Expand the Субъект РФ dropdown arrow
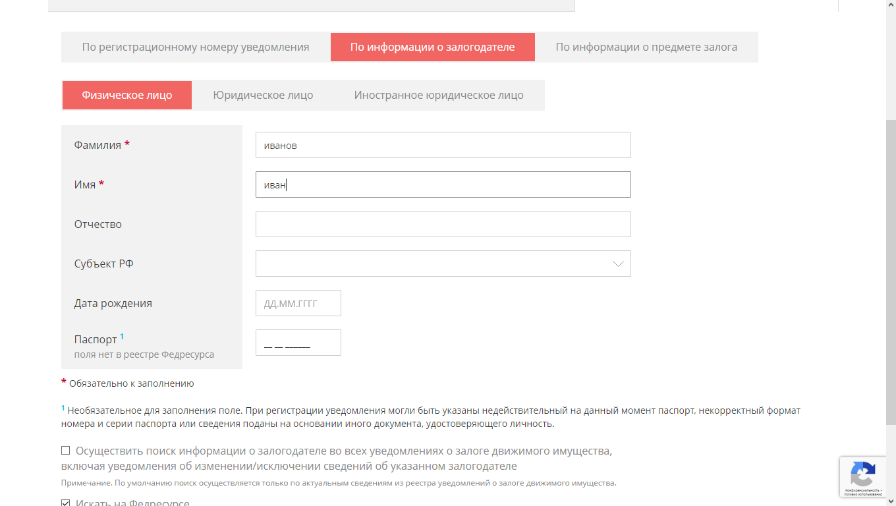This screenshot has width=896, height=506. (618, 264)
